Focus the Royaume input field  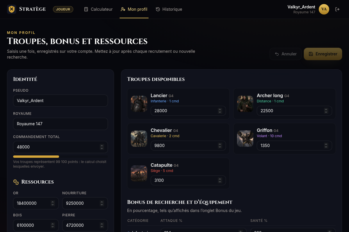60,124
